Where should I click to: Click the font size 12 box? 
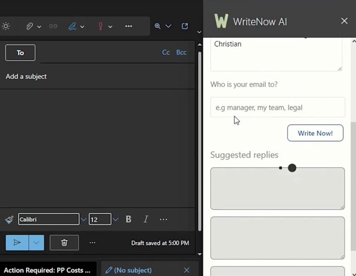[100, 219]
